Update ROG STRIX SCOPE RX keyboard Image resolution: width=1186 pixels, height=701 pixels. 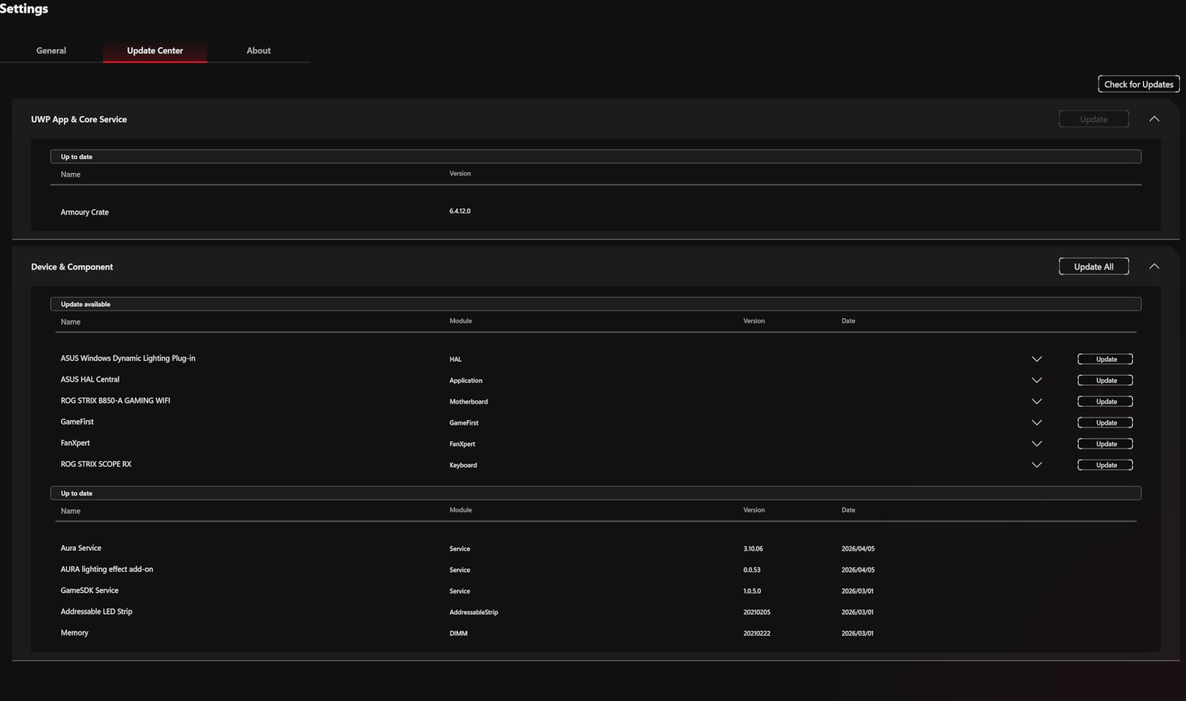tap(1105, 465)
